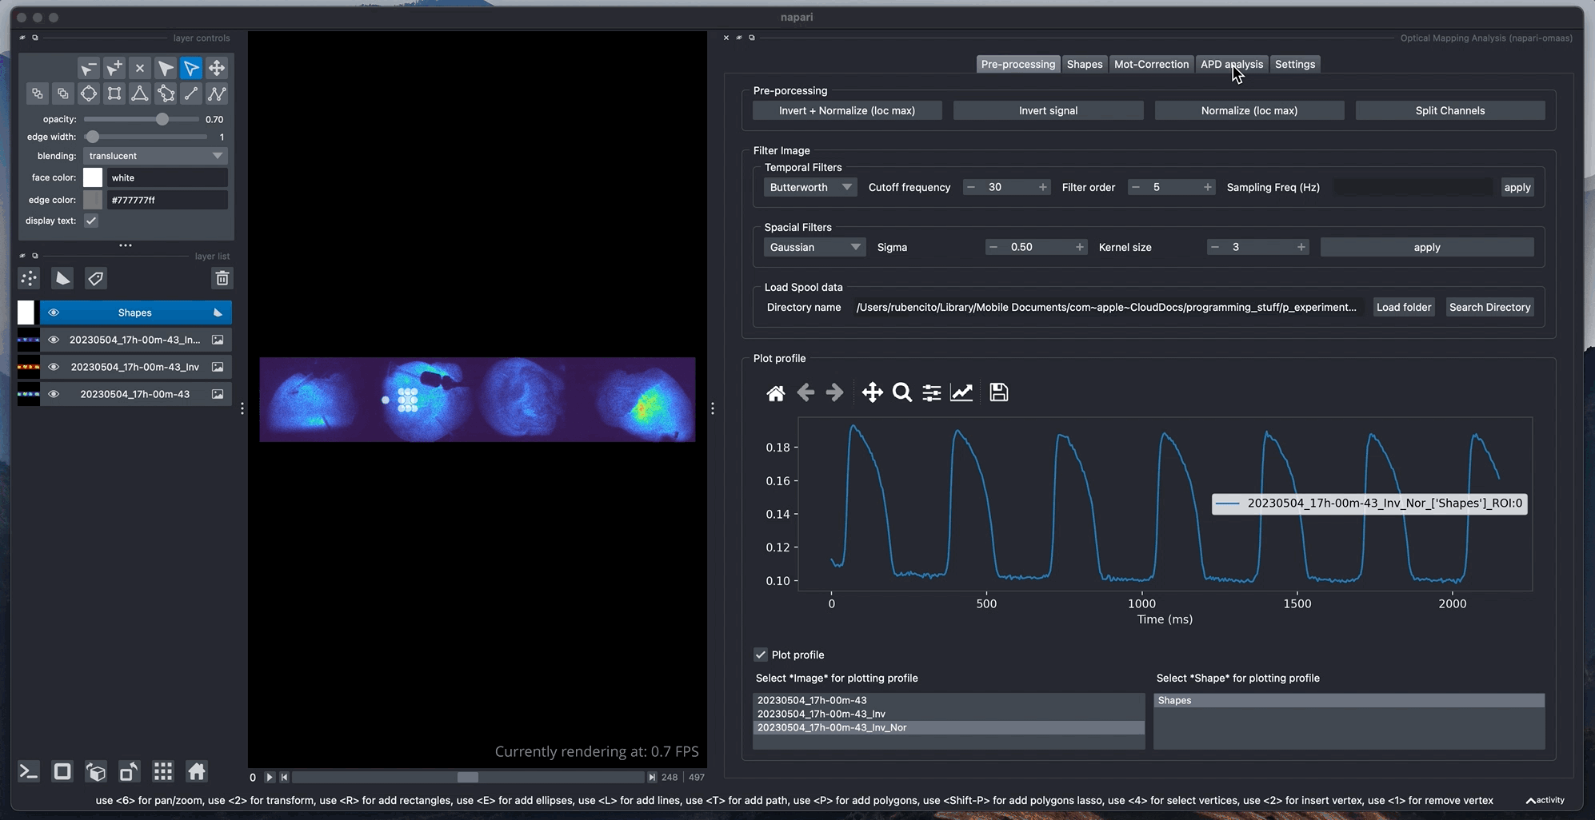The width and height of the screenshot is (1595, 820).
Task: Increase the filter order value
Action: (x=1207, y=187)
